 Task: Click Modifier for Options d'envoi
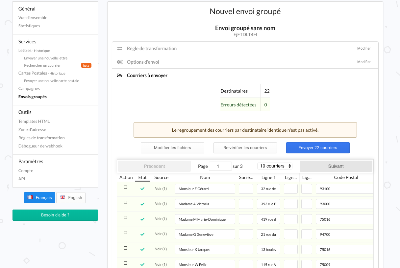[364, 62]
